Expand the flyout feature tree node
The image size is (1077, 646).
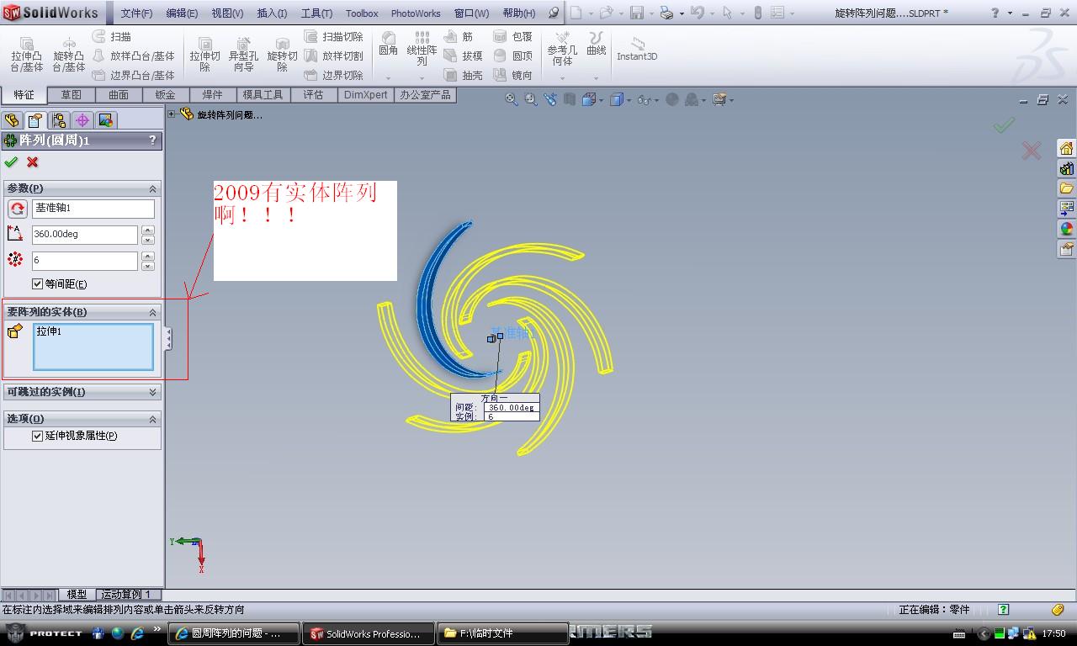tap(172, 114)
